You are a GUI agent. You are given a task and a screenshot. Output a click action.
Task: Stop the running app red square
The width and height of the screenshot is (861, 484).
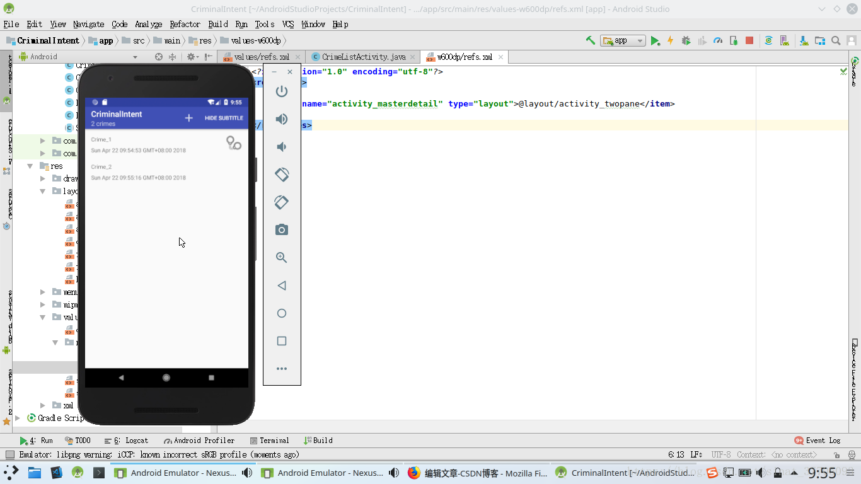point(749,40)
